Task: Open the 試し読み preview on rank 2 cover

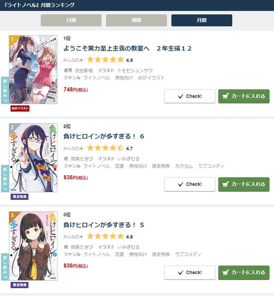Action: coord(5,179)
